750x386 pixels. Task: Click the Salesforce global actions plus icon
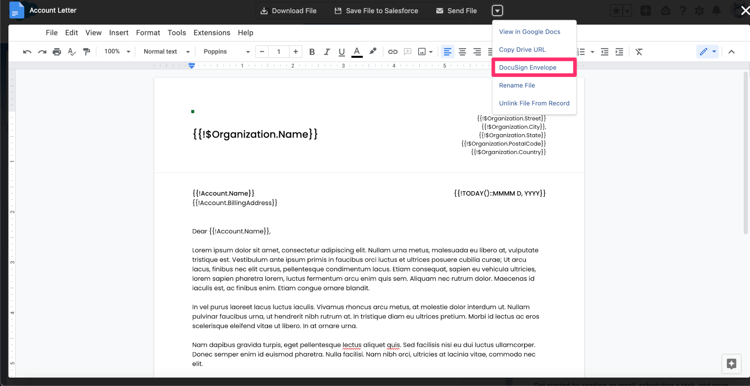[646, 11]
